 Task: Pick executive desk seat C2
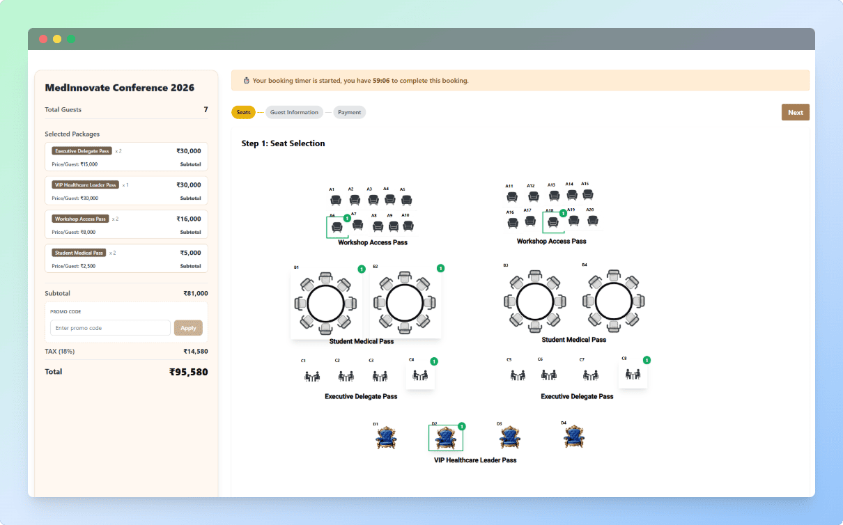346,376
